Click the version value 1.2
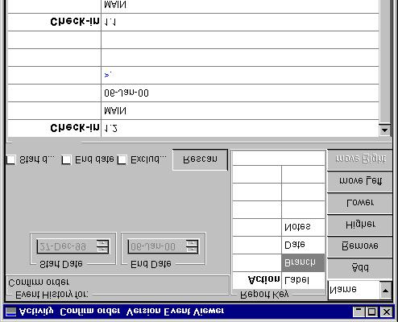The height and width of the screenshot is (322, 398). click(x=110, y=129)
